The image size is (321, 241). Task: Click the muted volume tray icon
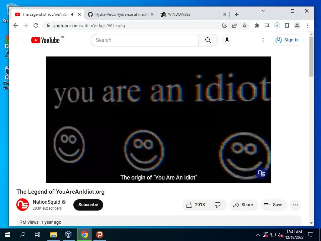click(x=280, y=235)
